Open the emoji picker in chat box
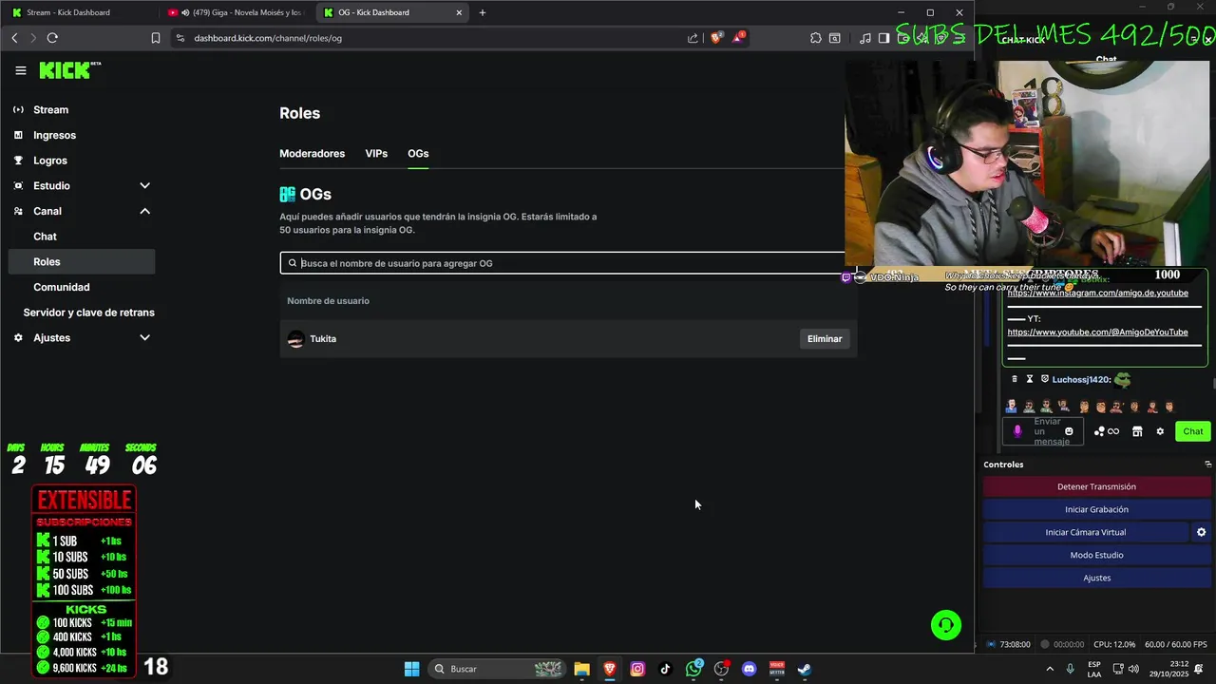Image resolution: width=1216 pixels, height=684 pixels. click(1069, 431)
